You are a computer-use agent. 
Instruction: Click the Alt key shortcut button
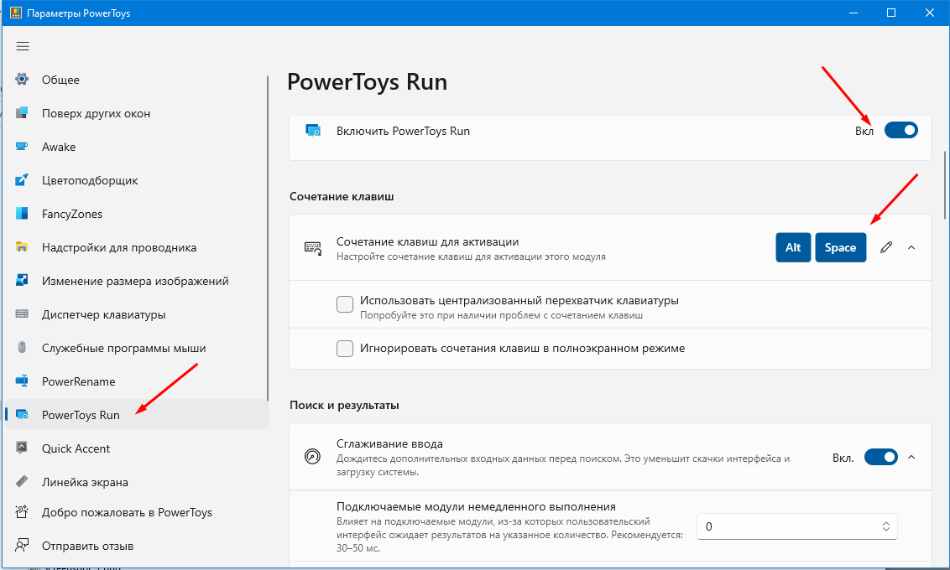point(793,247)
